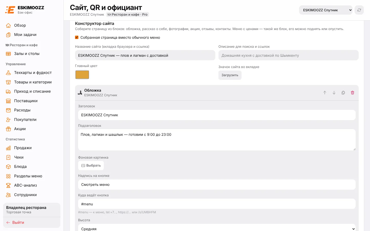Click the Ресторан и кафе sidebar section label

click(22, 45)
